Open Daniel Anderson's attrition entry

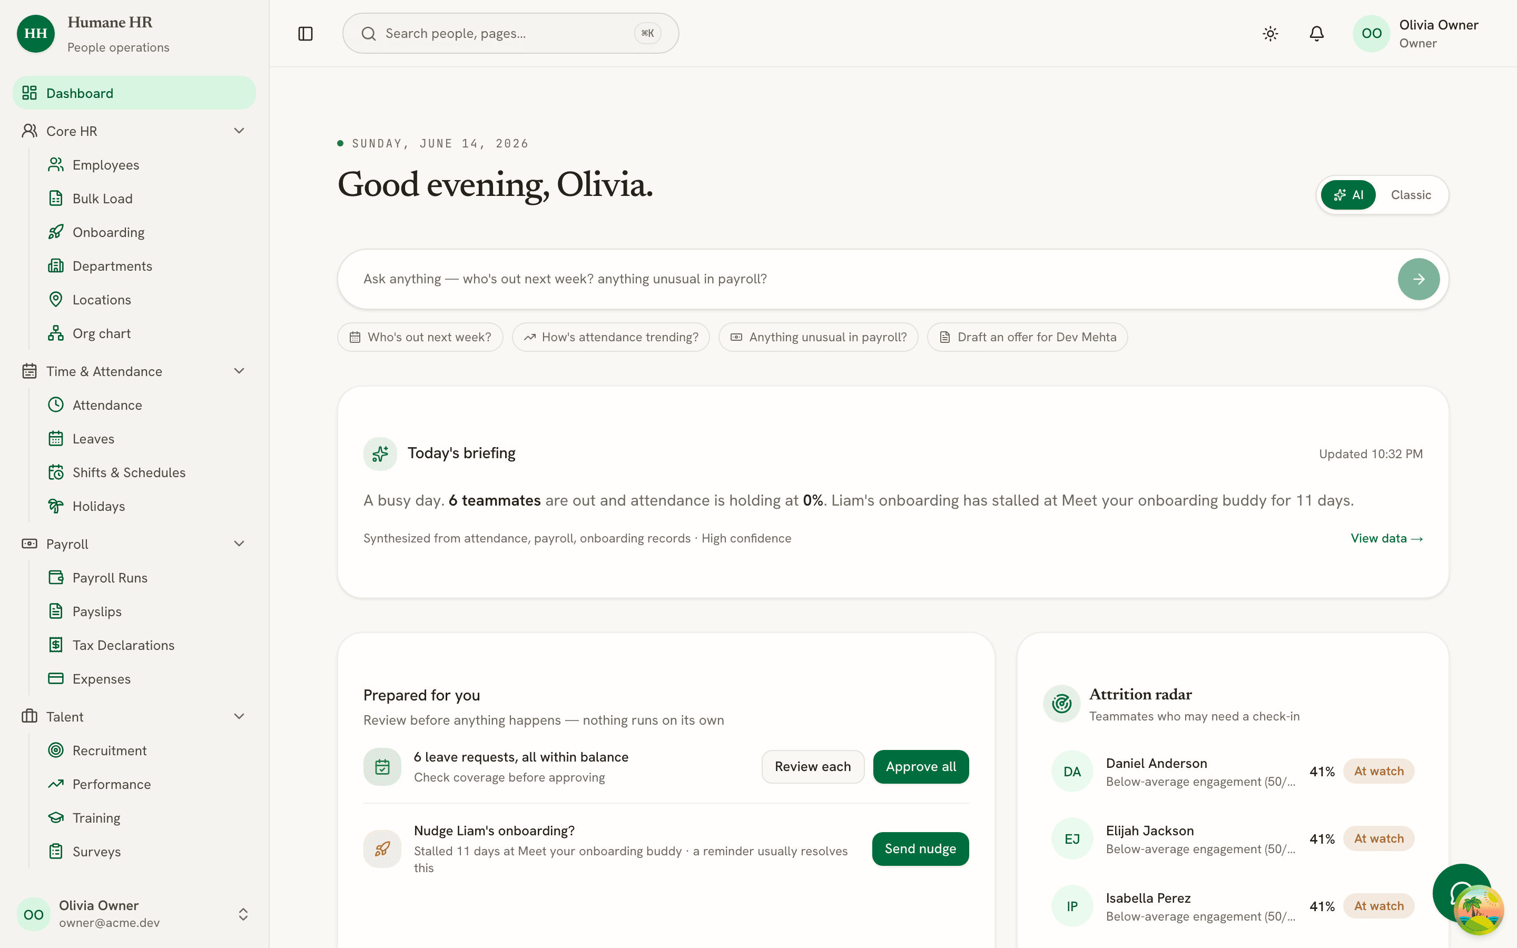[1233, 771]
